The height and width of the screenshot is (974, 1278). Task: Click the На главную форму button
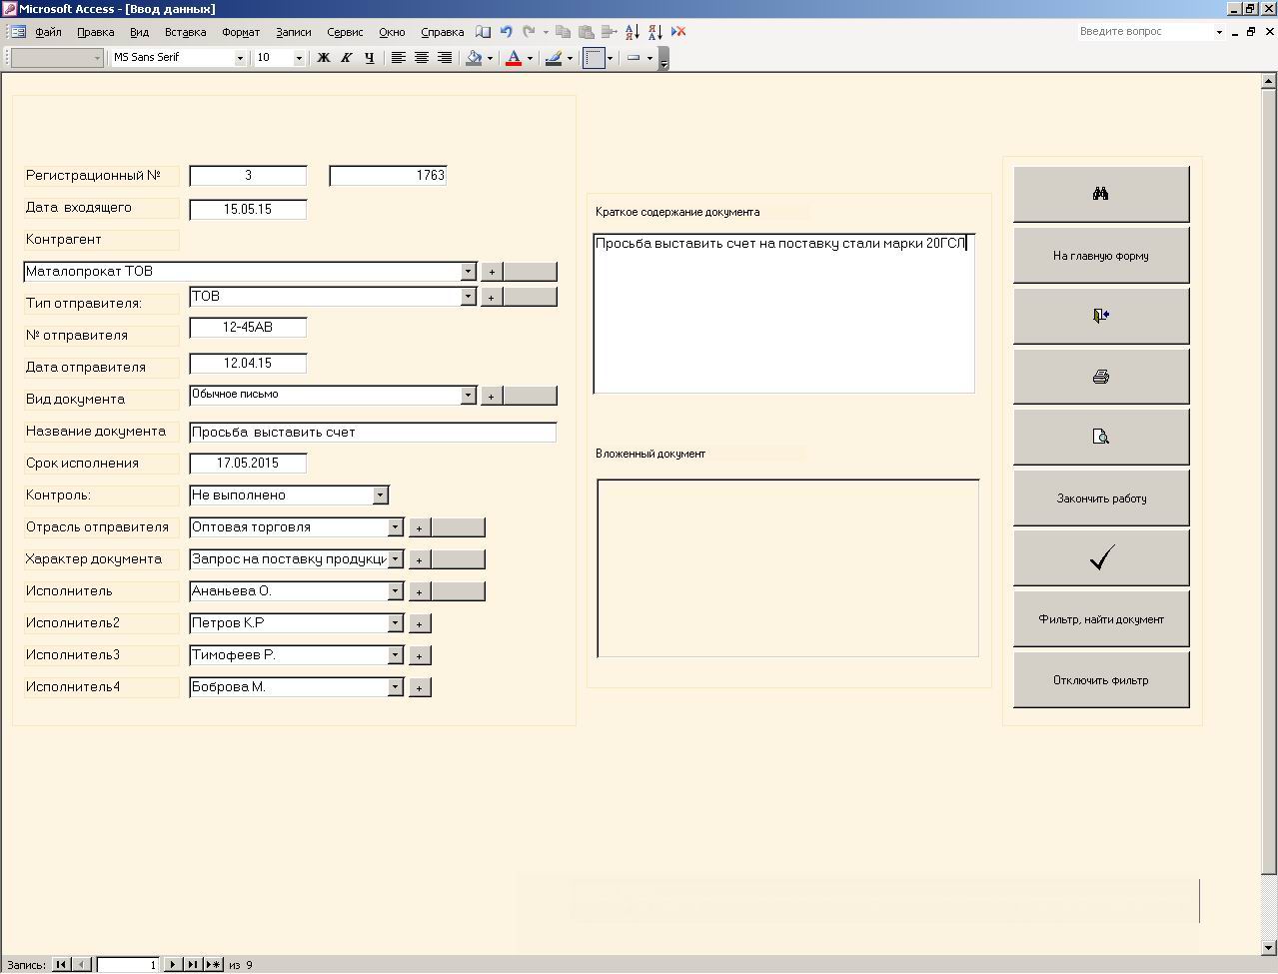point(1101,255)
